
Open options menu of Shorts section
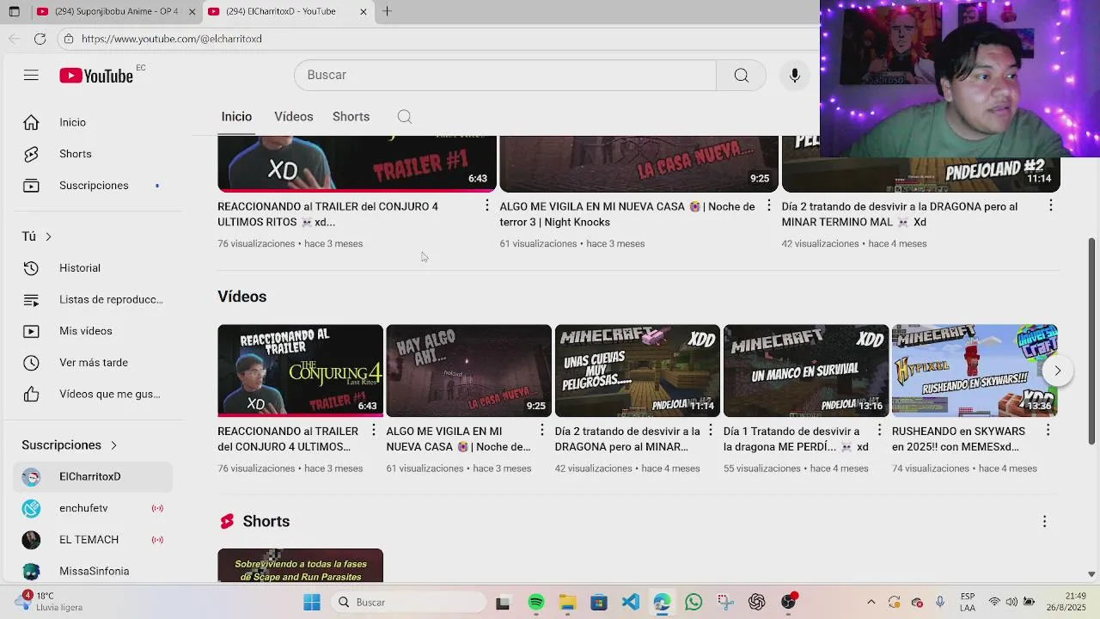(x=1044, y=522)
